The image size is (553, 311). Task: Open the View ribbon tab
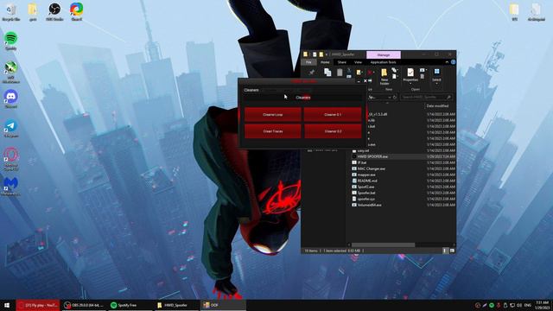click(358, 62)
